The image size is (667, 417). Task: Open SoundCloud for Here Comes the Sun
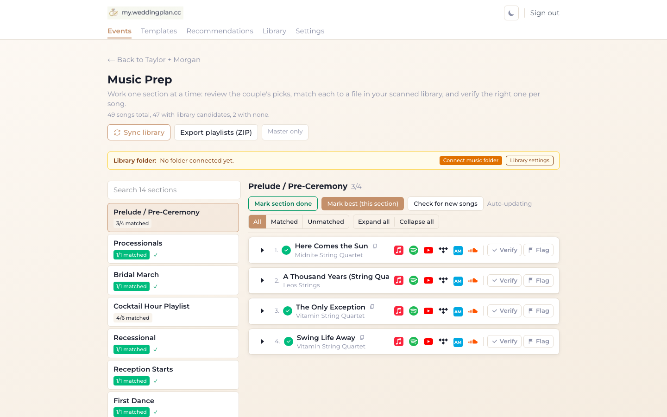click(x=473, y=250)
